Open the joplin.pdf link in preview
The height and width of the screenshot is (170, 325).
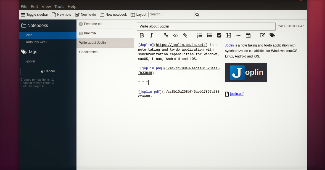(237, 94)
